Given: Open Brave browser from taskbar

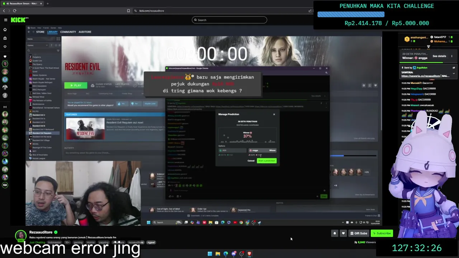Looking at the screenshot, I should pyautogui.click(x=250, y=254).
